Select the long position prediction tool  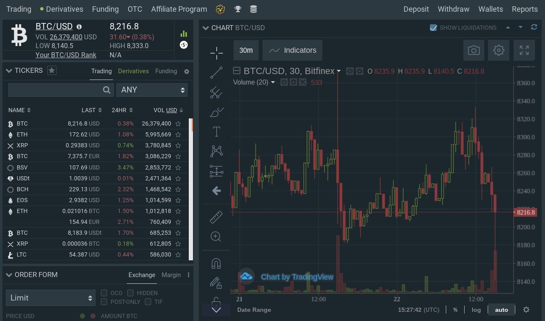216,171
